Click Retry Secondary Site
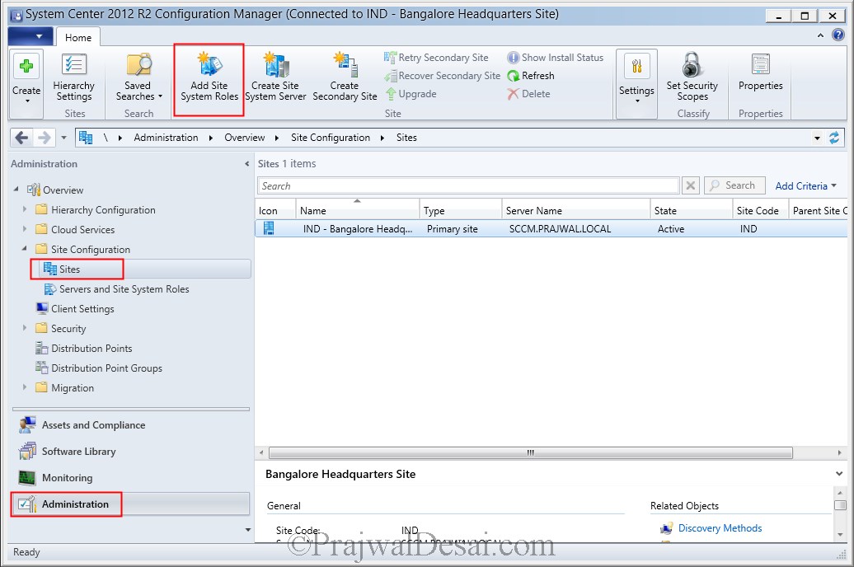The image size is (854, 567). pos(436,58)
